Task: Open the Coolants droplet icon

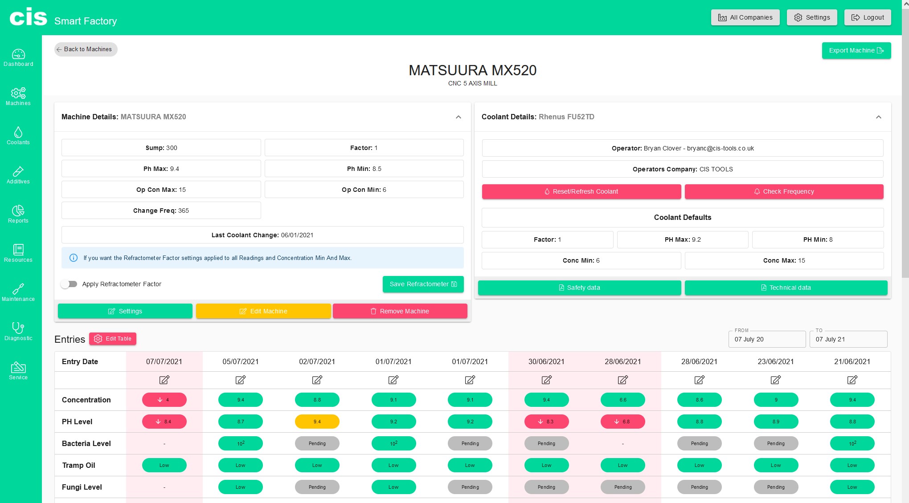Action: click(x=18, y=133)
